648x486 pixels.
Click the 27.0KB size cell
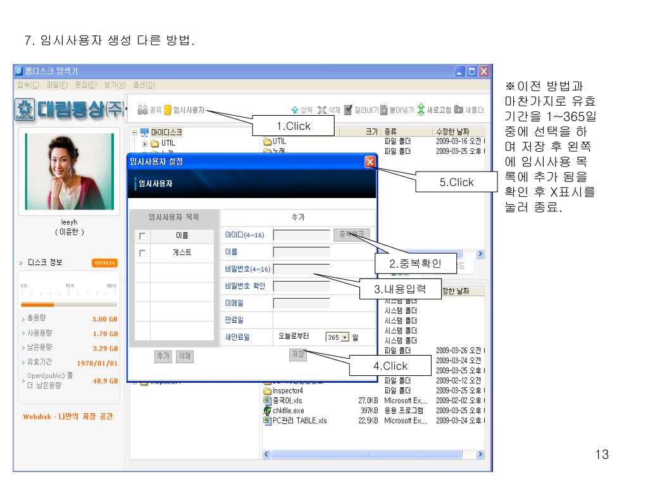[x=368, y=401]
